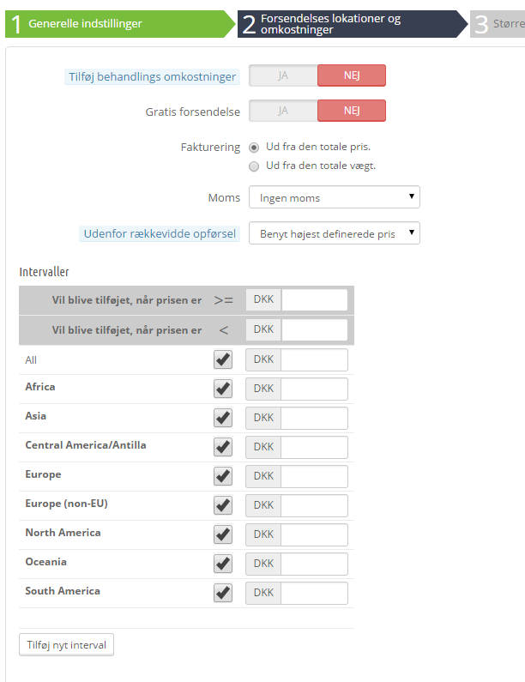Image resolution: width=525 pixels, height=682 pixels.
Task: Select billing Ud fra den totale pris
Action: point(254,148)
